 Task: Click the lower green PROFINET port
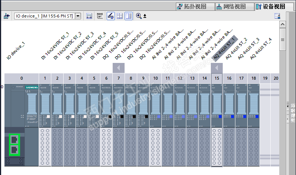[15, 150]
